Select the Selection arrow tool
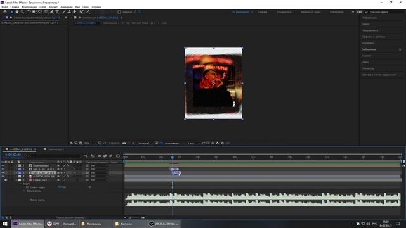Screen dimensions: 406x228 [11, 12]
